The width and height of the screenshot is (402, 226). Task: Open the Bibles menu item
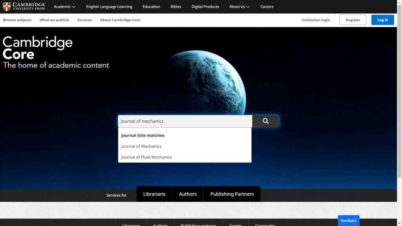[175, 7]
